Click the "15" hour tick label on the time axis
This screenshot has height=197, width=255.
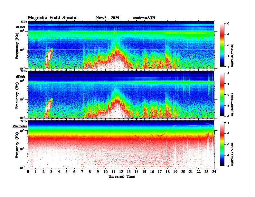click(144, 172)
